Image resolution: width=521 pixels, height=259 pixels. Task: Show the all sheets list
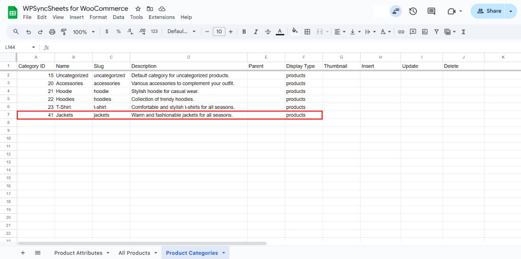pos(38,253)
